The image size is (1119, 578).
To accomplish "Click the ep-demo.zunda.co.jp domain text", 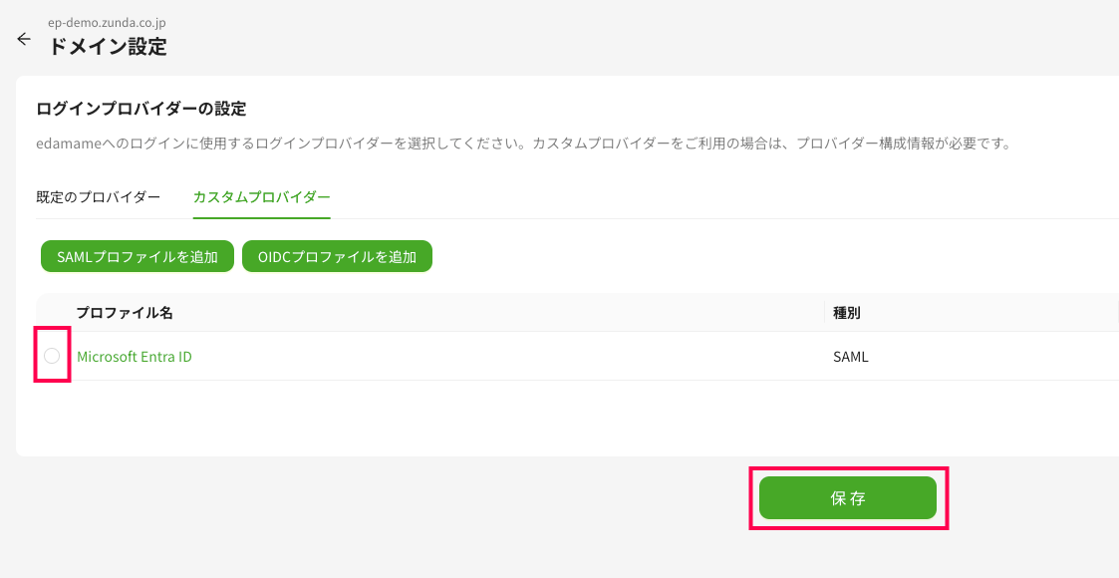I will coord(107,23).
